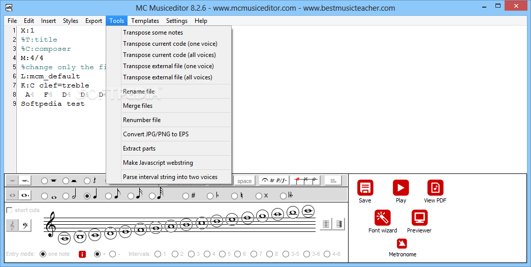Select interval 5 radio button
Screen dimensions: 531x267
point(222,254)
